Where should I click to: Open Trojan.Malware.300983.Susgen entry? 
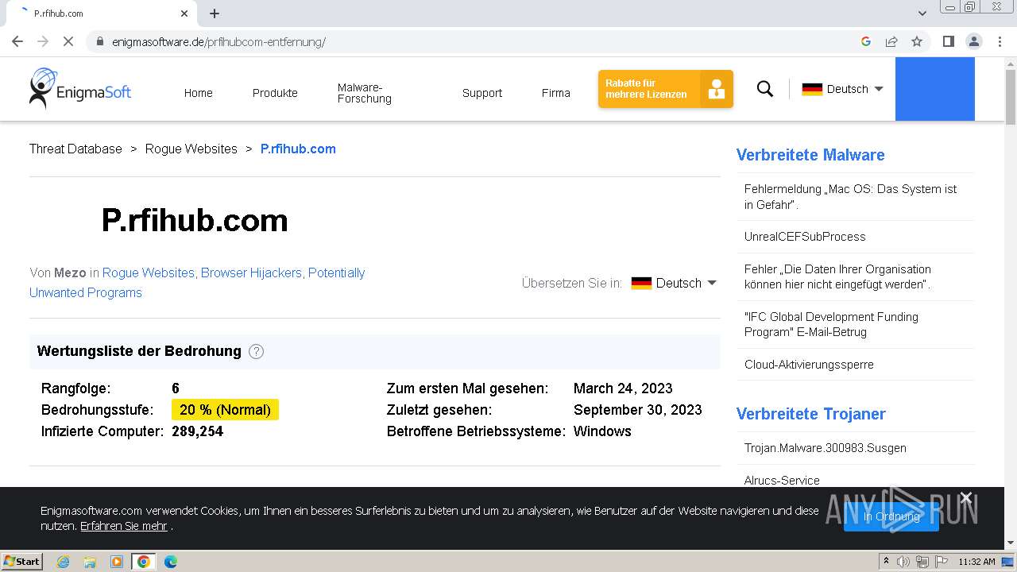[x=825, y=448]
